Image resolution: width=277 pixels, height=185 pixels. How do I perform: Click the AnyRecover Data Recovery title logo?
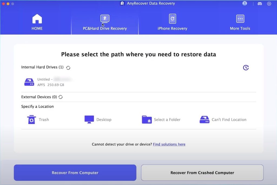(147, 3)
